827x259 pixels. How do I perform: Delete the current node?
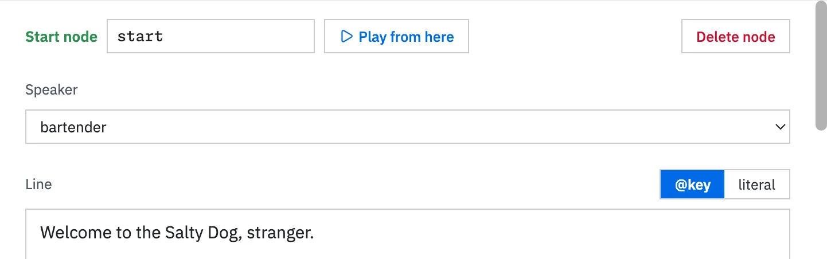[735, 37]
